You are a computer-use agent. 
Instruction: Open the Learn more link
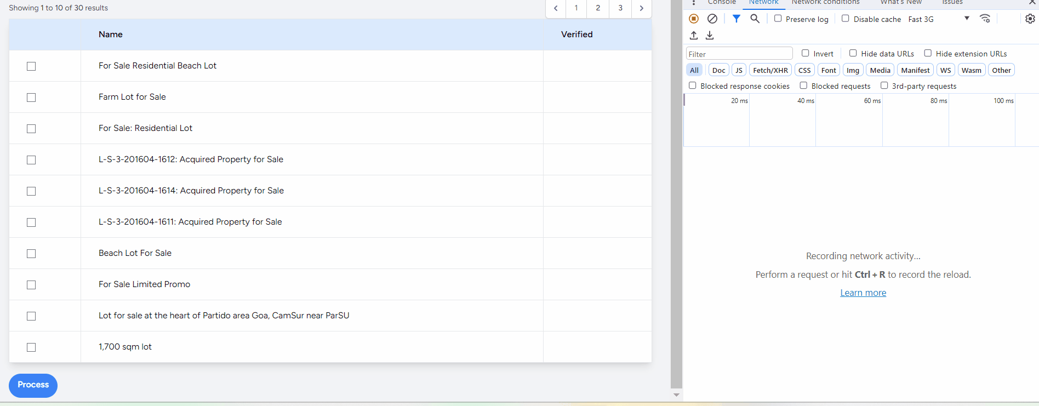click(x=863, y=293)
